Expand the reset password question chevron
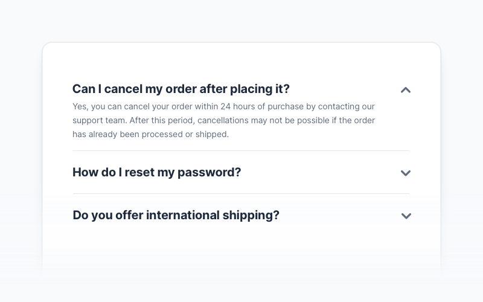Viewport: 483px width, 302px height. pos(406,173)
